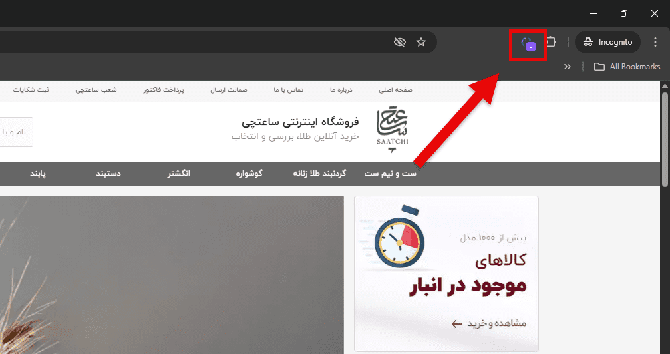Open the All Bookmarks folder

click(627, 67)
